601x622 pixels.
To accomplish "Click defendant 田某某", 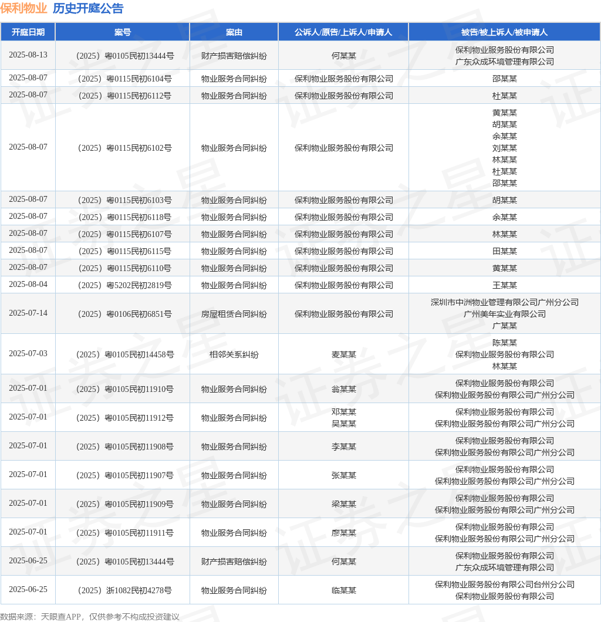I will pyautogui.click(x=505, y=251).
